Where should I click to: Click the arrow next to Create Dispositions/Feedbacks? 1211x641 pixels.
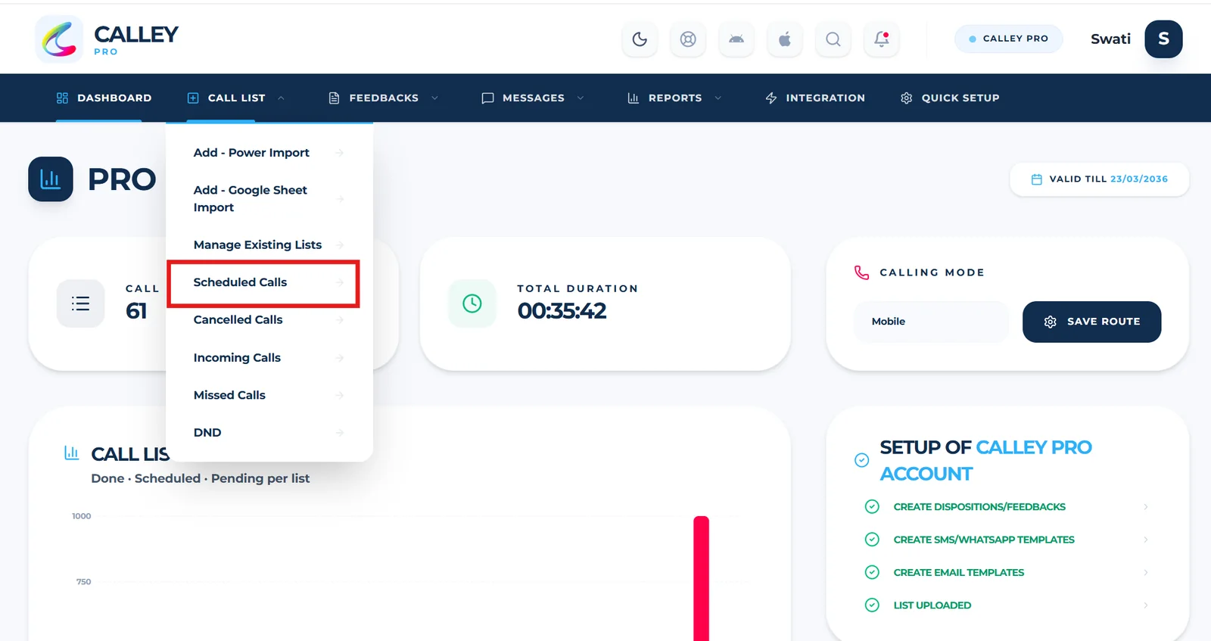coord(1146,507)
